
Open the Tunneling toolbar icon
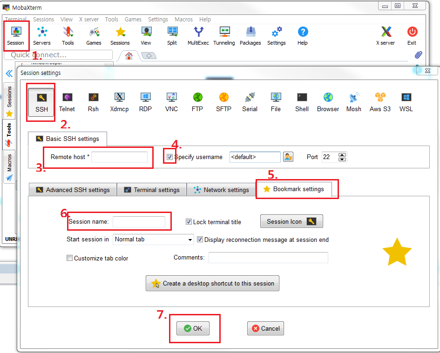pyautogui.click(x=224, y=36)
